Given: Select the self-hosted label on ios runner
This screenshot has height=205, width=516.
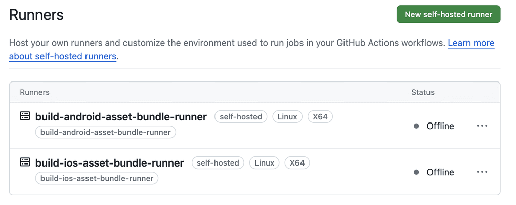Looking at the screenshot, I should [x=218, y=163].
